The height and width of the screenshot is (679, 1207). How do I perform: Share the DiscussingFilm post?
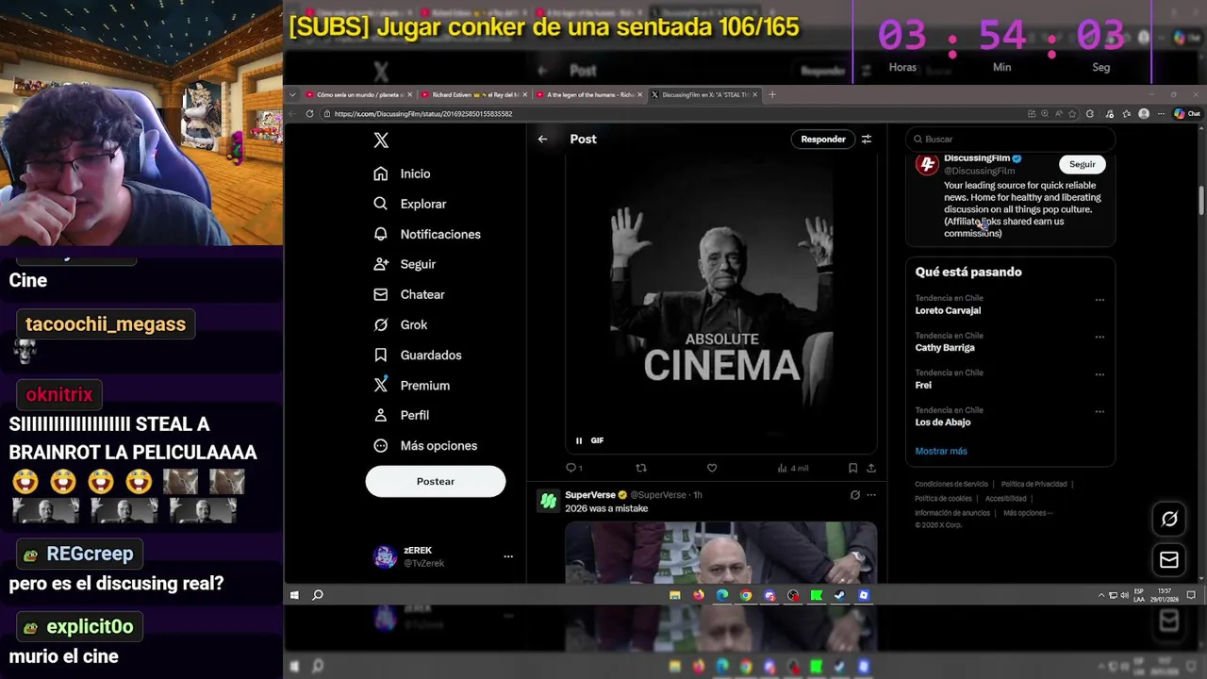click(x=871, y=468)
